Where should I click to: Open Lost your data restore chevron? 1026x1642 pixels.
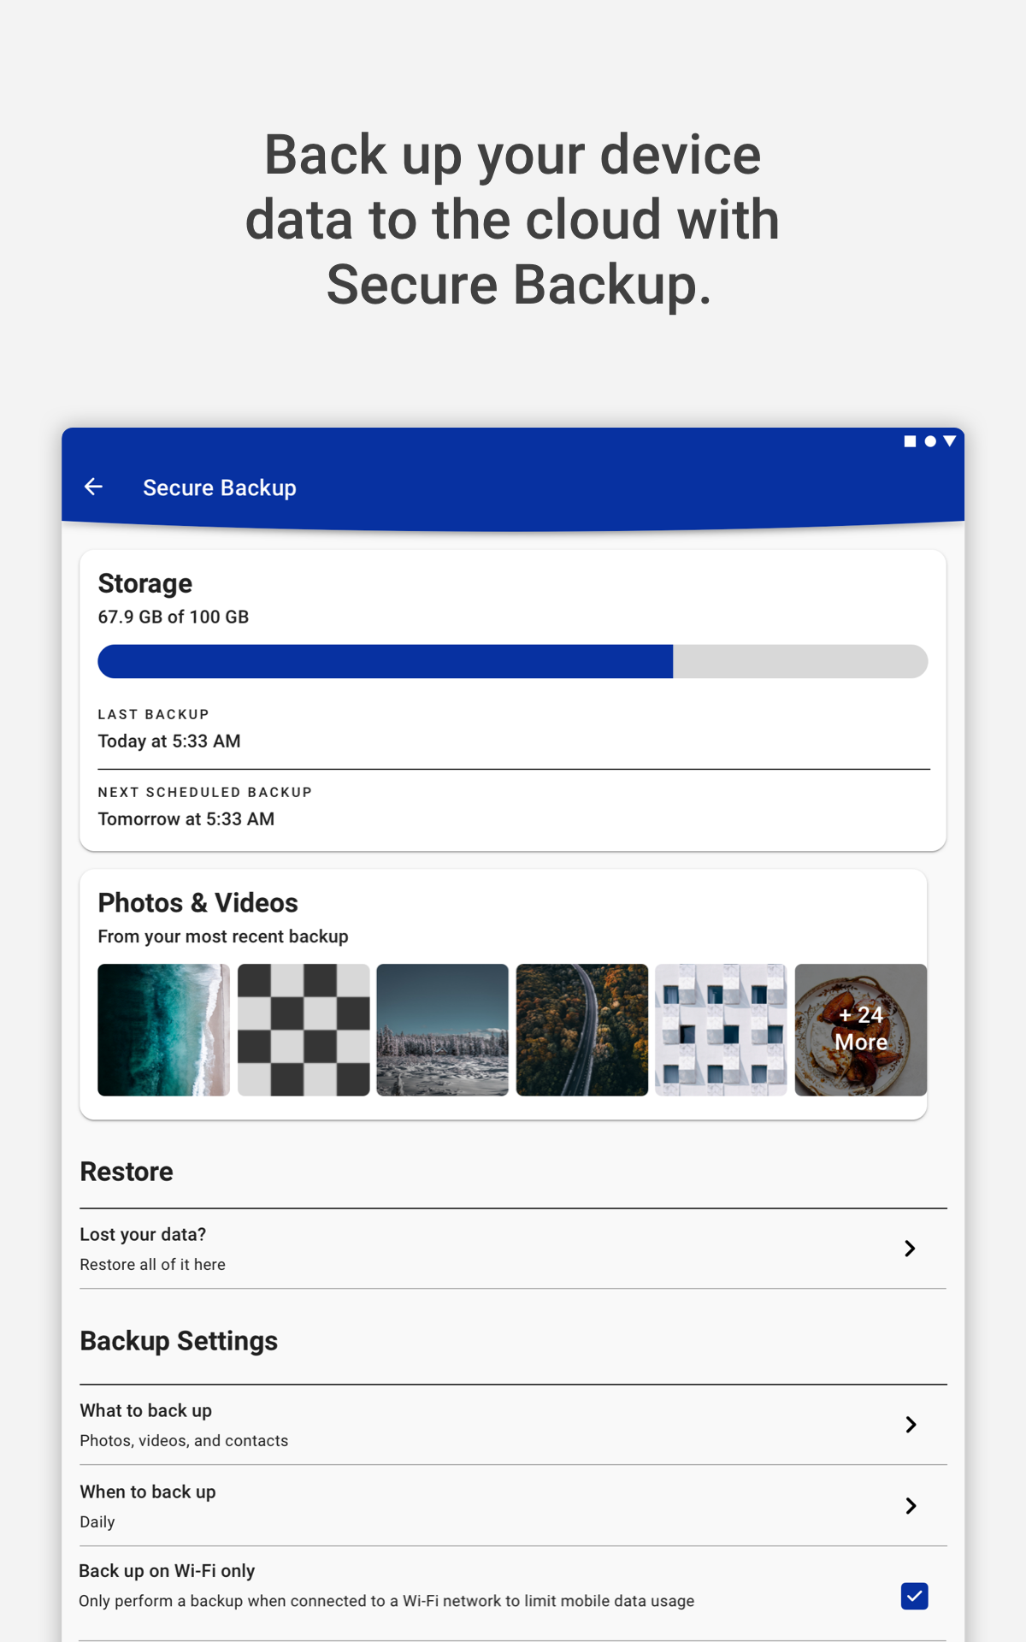pyautogui.click(x=911, y=1249)
